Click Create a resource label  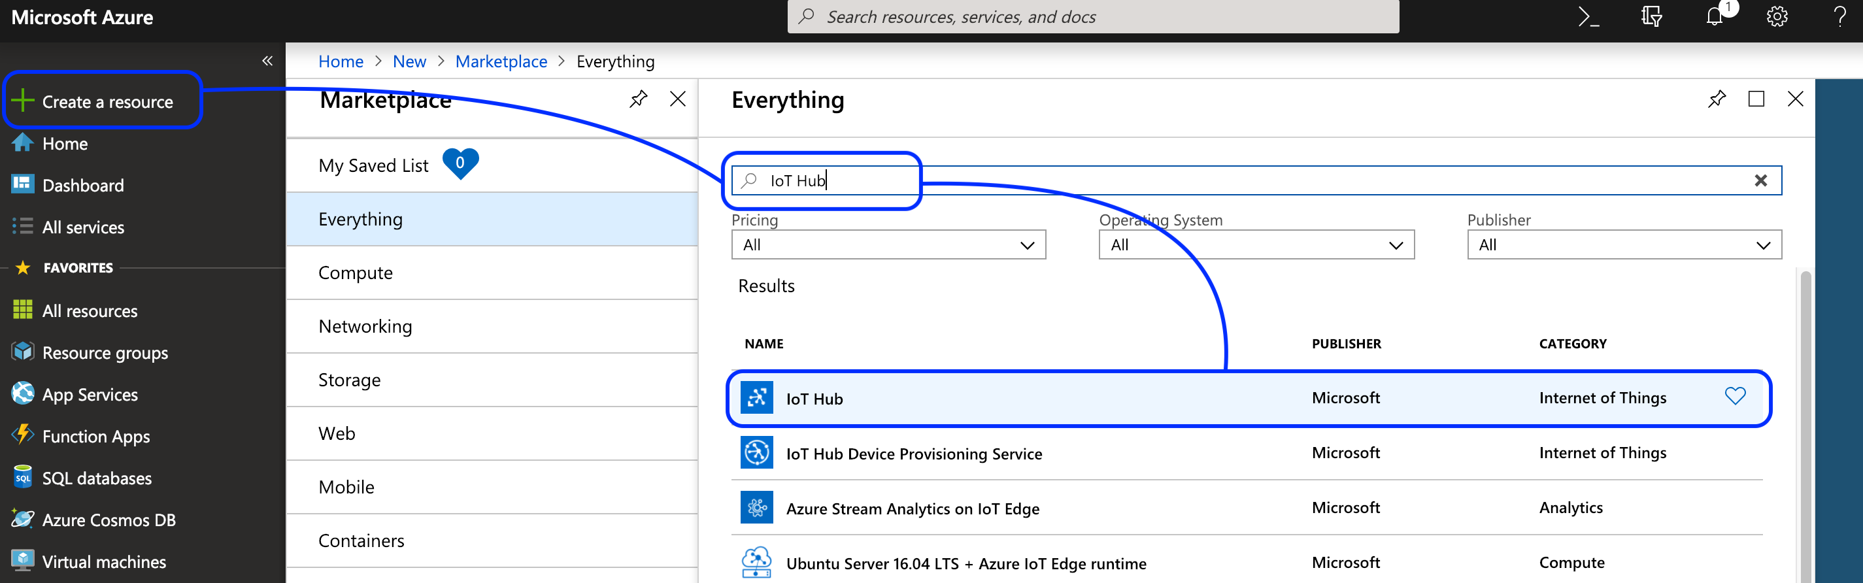(108, 102)
